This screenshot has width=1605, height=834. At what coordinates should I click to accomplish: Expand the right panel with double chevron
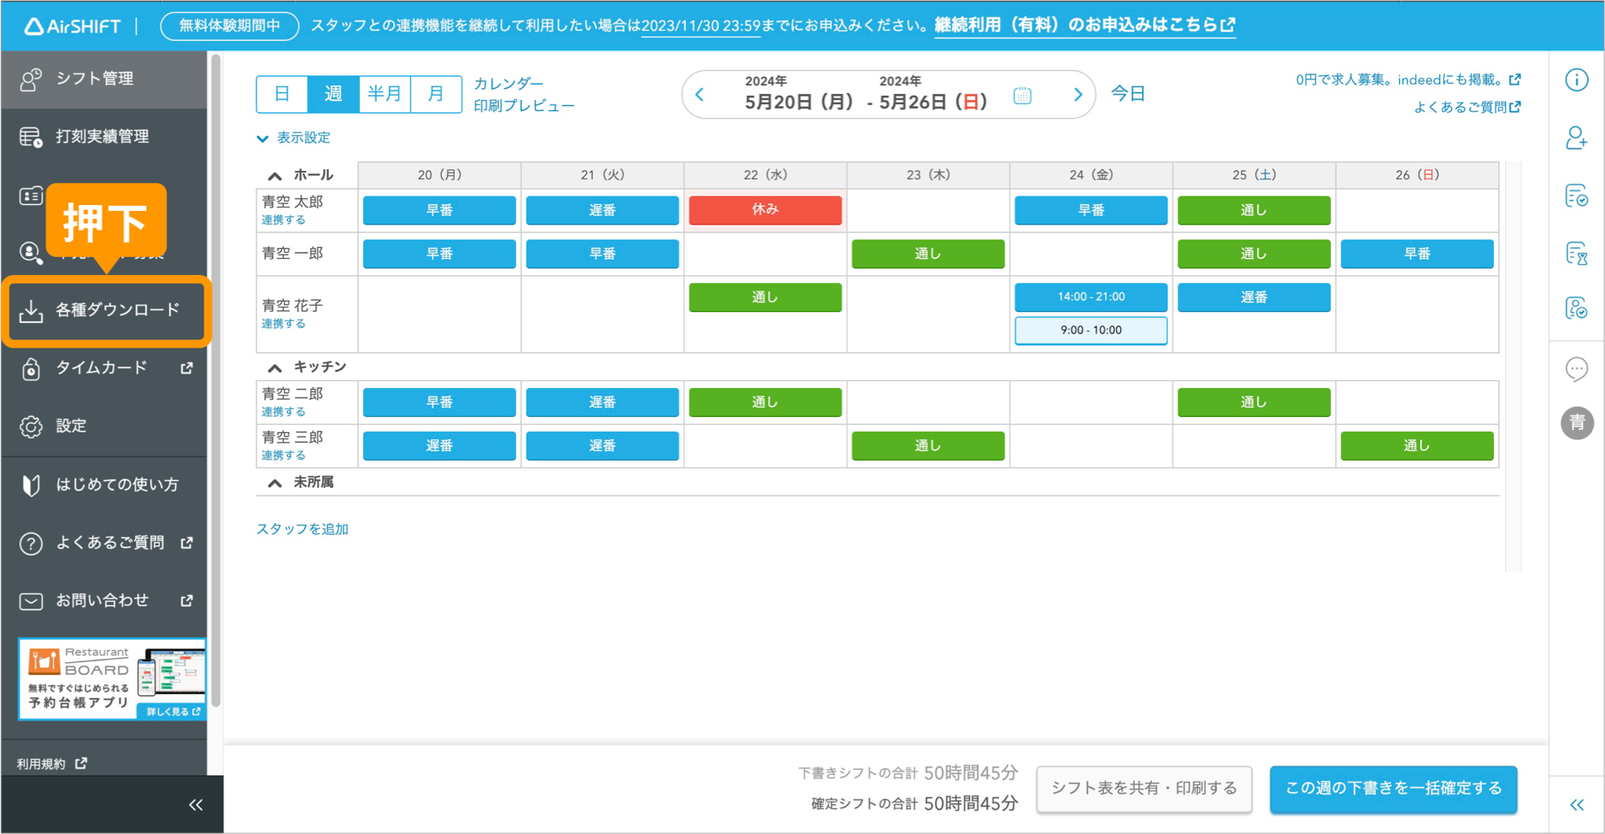[1577, 805]
